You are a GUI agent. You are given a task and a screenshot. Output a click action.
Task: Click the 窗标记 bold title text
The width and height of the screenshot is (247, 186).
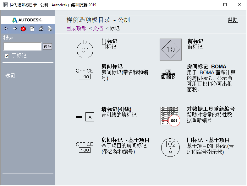point(195,41)
